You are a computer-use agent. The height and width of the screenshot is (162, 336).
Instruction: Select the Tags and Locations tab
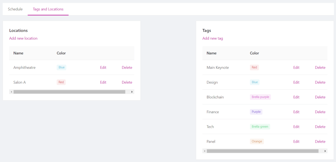48,9
